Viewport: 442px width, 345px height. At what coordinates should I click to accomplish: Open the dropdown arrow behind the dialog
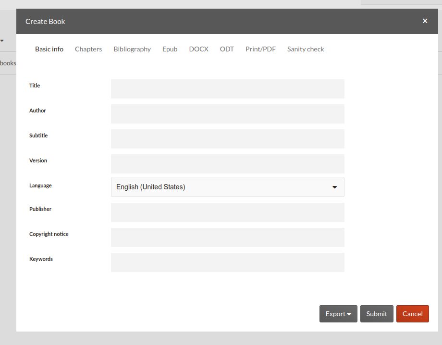2,40
